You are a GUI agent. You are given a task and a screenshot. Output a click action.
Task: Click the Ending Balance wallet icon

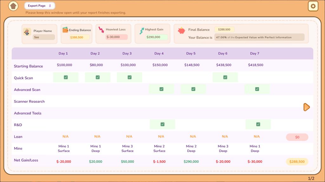point(65,30)
